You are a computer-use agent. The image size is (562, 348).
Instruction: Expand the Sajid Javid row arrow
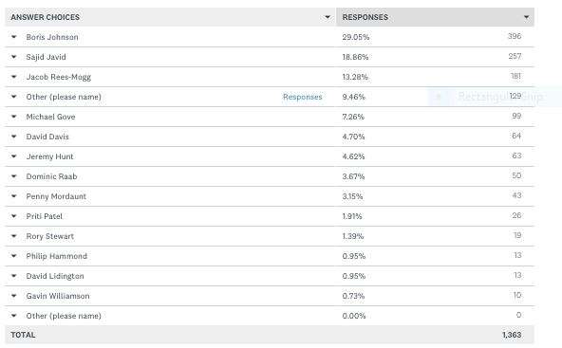[x=14, y=57]
